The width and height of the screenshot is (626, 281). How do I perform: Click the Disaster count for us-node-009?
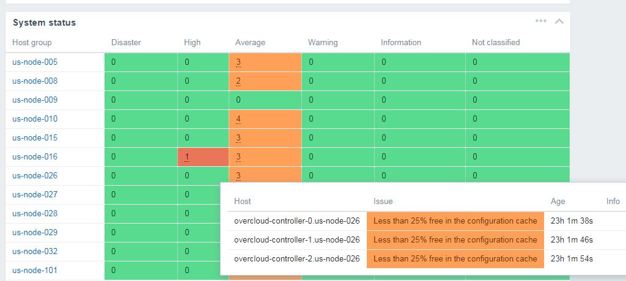point(114,100)
